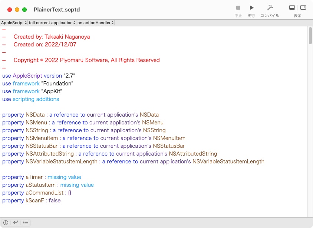
Task: Click the sidebar pane icon under 表示
Action: click(x=303, y=7)
